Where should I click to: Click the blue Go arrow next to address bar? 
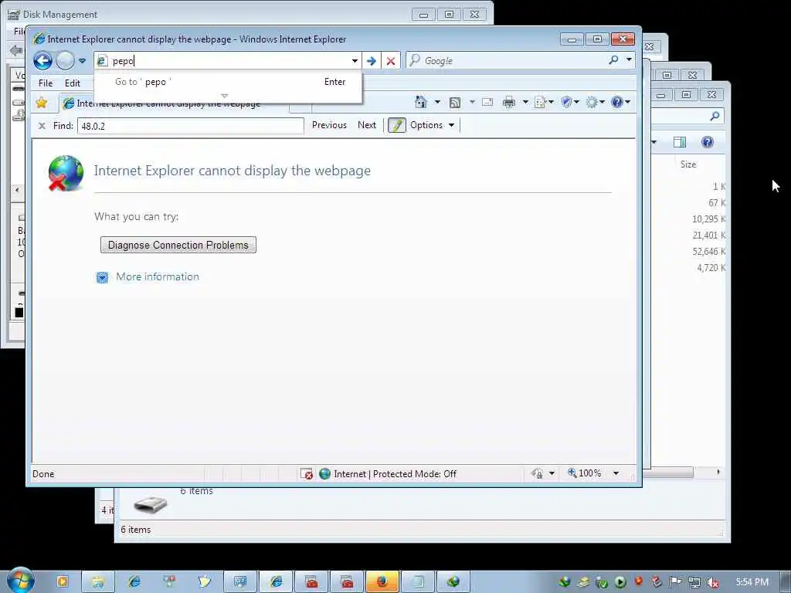[372, 61]
